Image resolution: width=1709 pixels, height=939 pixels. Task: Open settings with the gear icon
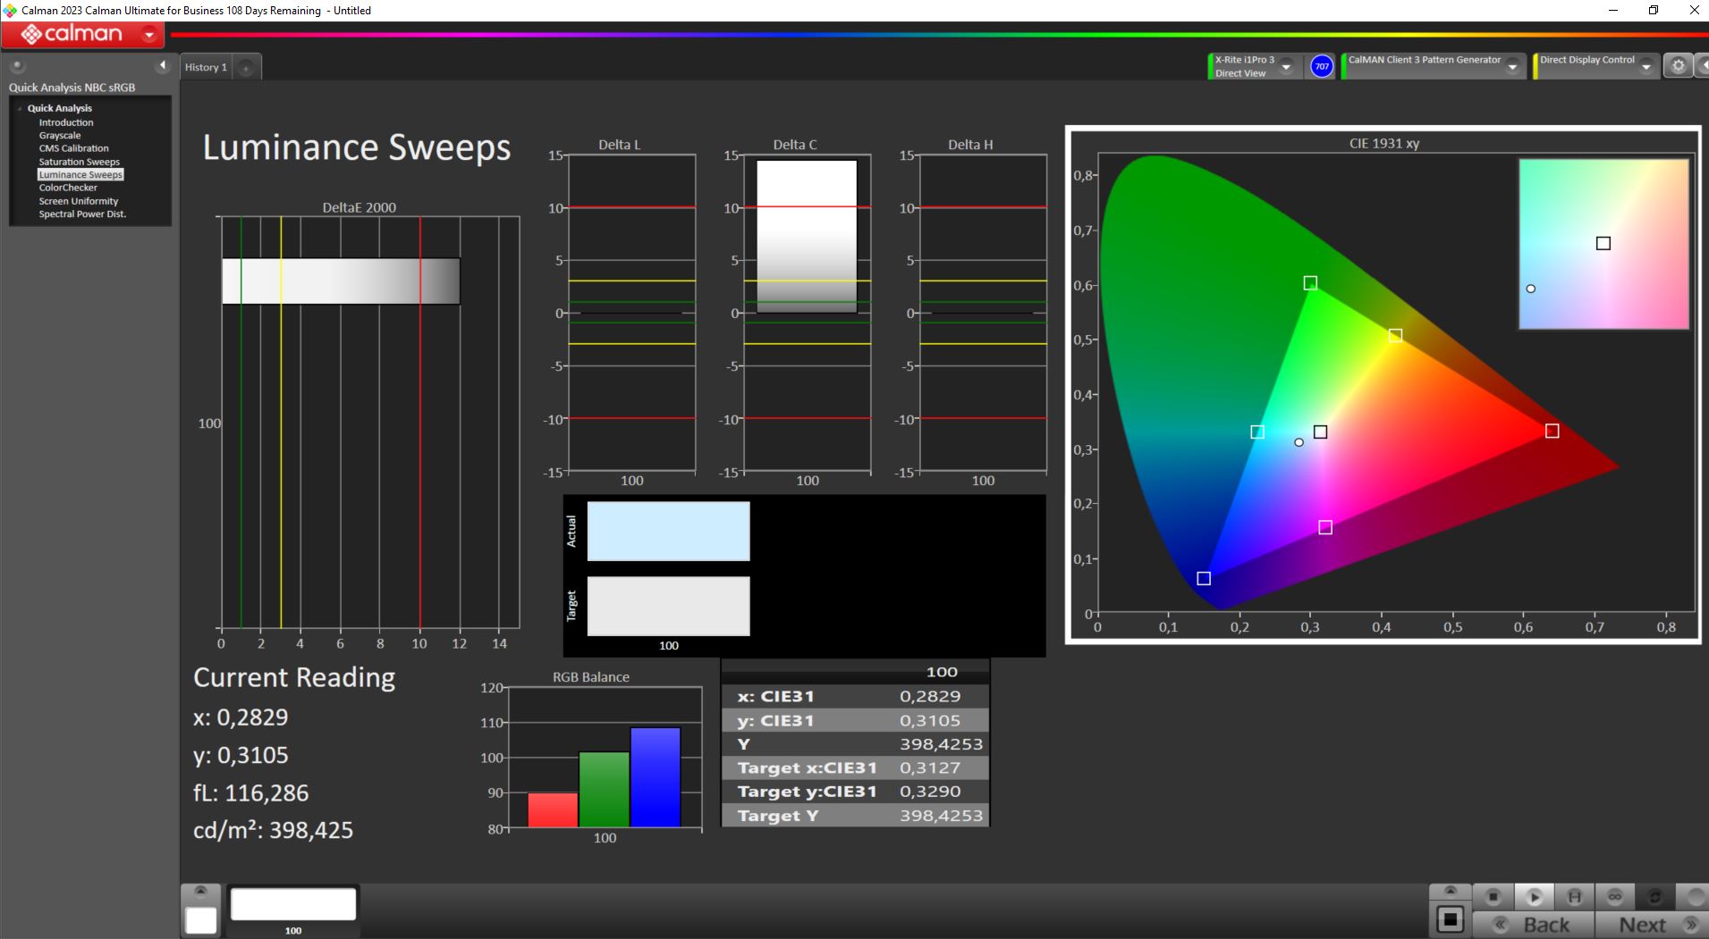(1678, 66)
